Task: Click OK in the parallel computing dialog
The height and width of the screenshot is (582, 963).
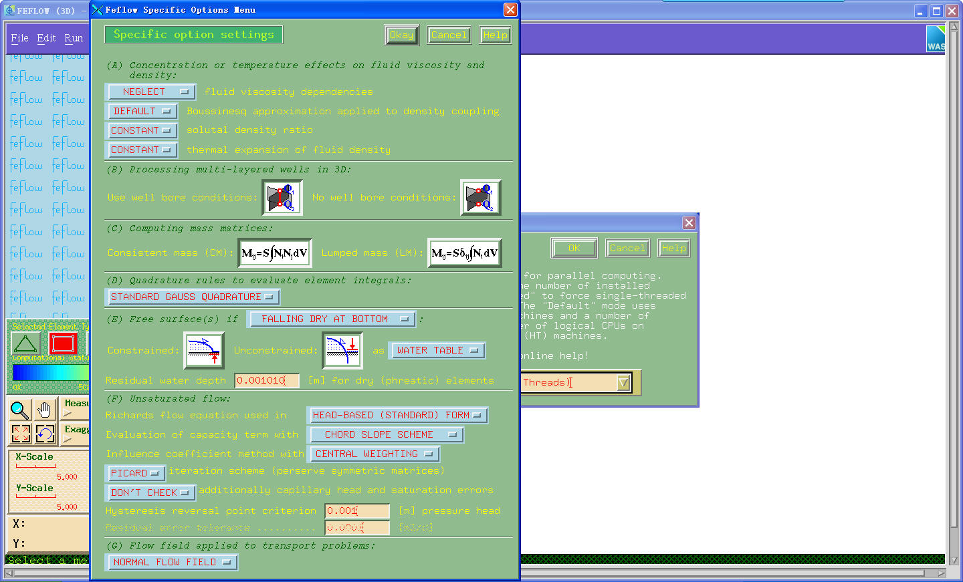Action: (x=574, y=248)
